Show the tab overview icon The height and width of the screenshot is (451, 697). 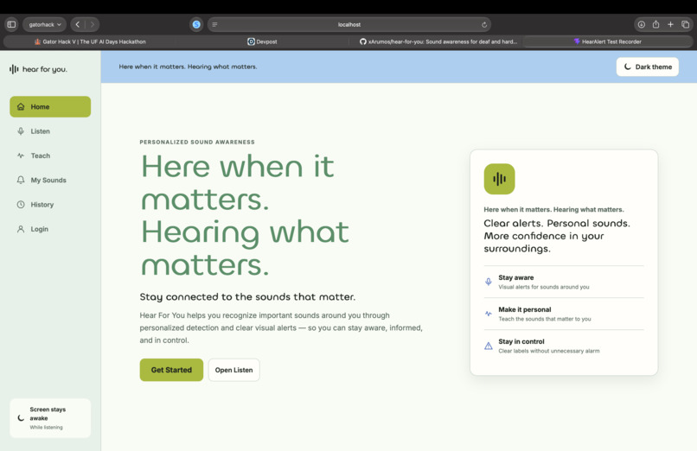[685, 24]
